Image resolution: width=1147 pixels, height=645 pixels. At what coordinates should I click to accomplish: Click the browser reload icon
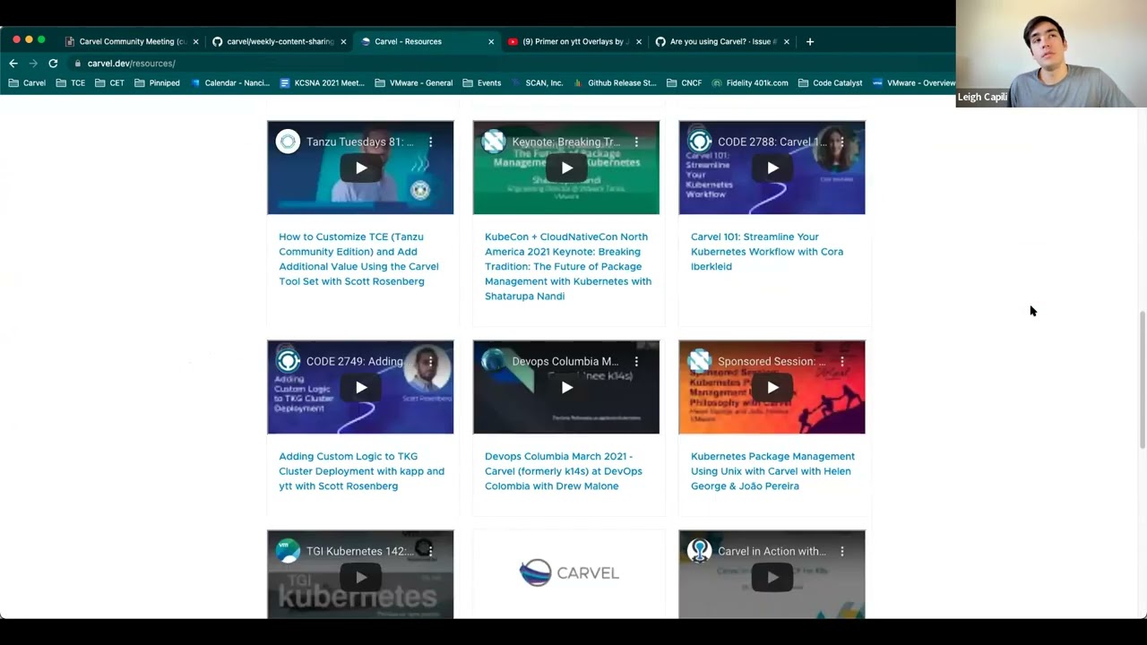click(x=53, y=64)
